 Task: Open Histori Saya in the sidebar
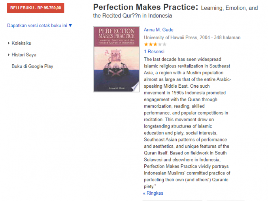[24, 54]
